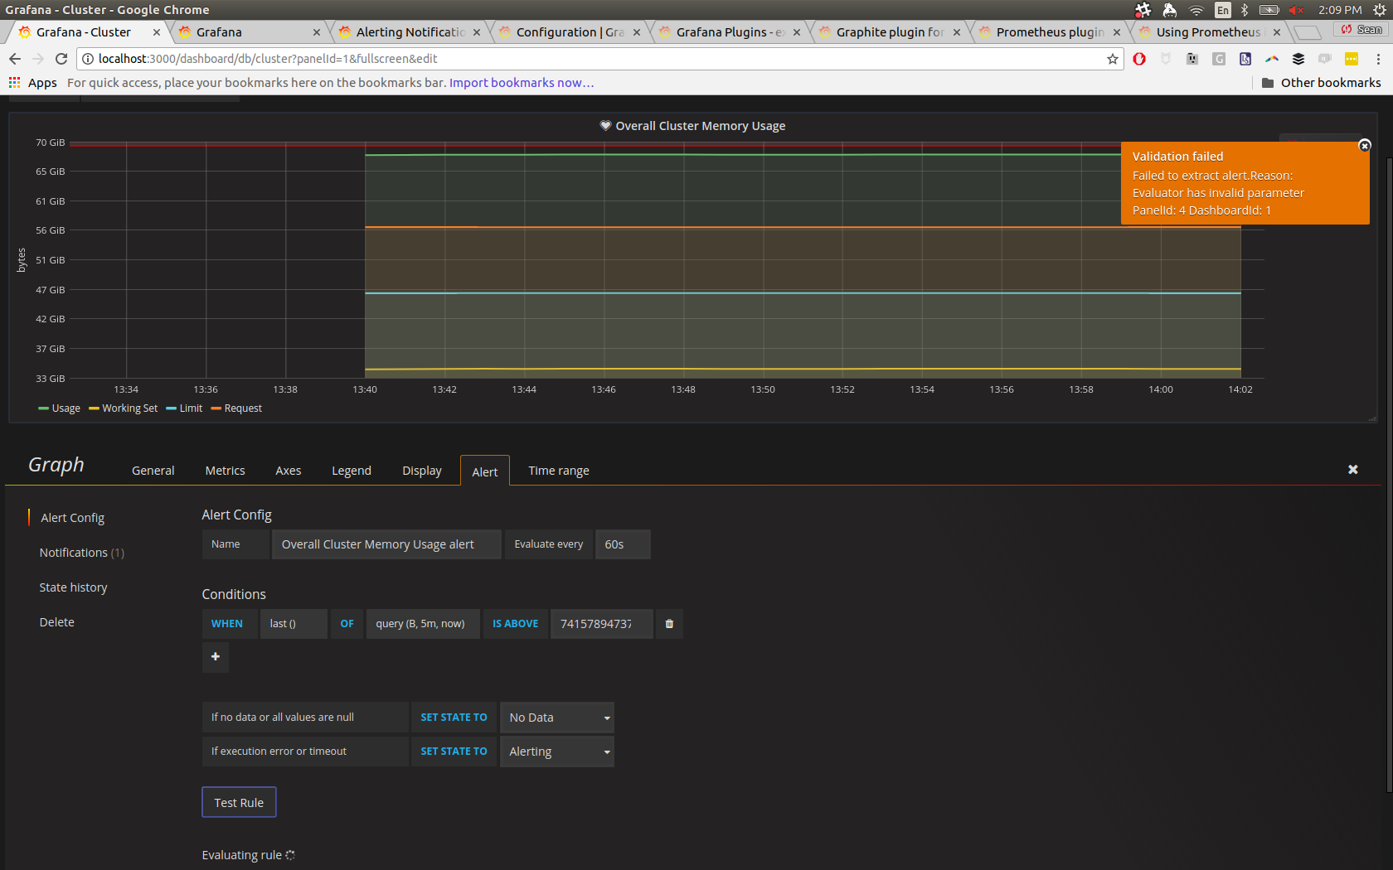The height and width of the screenshot is (870, 1393).
Task: Add a new condition with plus button
Action: click(x=216, y=657)
